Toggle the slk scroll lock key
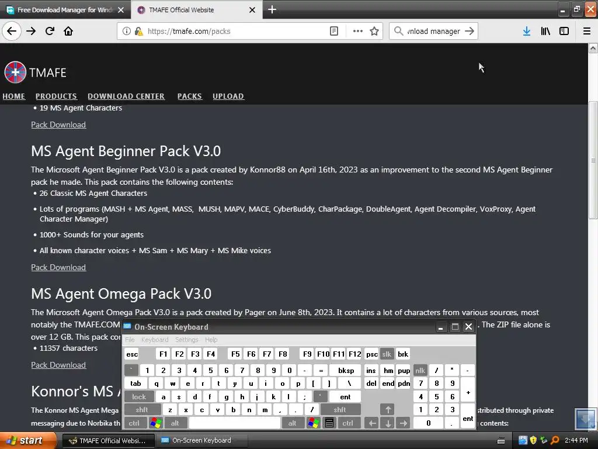This screenshot has width=598, height=449. (387, 354)
